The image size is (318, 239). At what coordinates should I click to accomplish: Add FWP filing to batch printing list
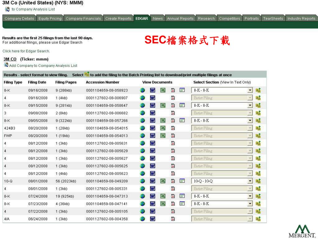[258, 136]
